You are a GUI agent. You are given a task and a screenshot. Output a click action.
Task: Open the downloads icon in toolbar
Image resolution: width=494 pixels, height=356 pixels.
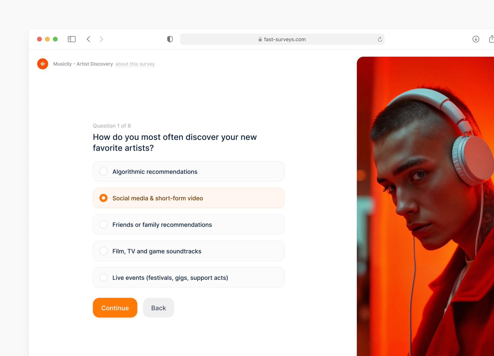click(476, 39)
